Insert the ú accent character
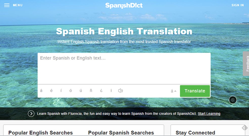 click(81, 91)
